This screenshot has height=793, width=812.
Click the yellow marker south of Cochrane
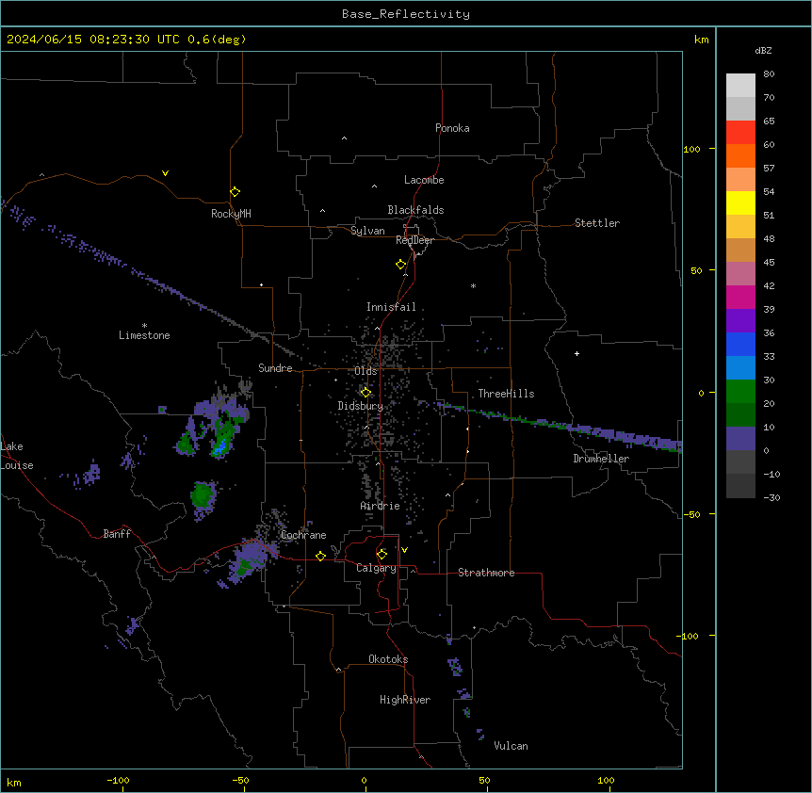[x=320, y=556]
